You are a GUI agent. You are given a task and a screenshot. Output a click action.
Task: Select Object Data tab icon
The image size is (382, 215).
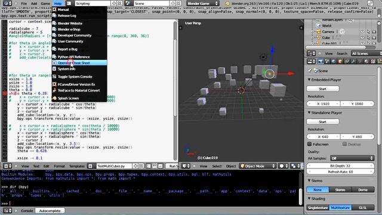[x=360, y=62]
